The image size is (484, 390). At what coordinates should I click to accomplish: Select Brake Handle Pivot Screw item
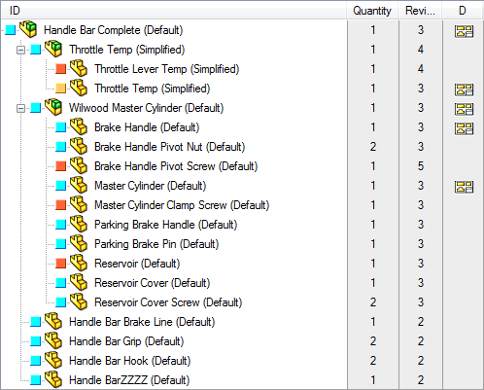(176, 166)
